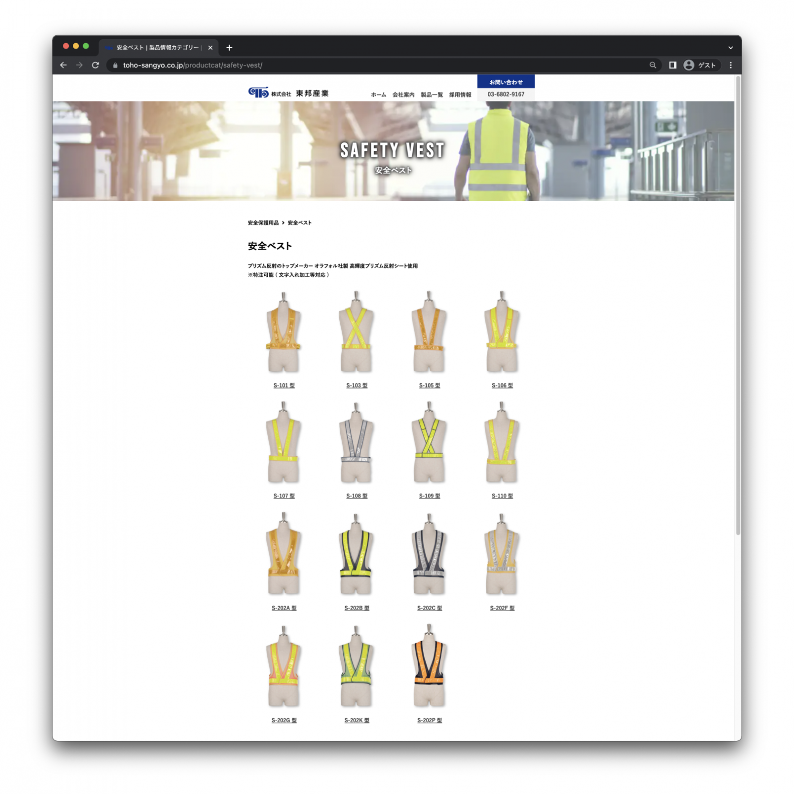Go to 会社案内 in navigation
This screenshot has width=794, height=794.
403,94
